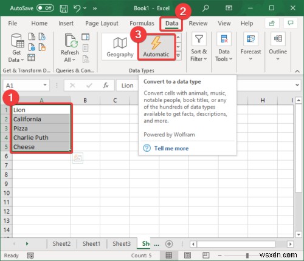Open the Formulas tab
Viewport: 304px width, 261px height.
142,23
